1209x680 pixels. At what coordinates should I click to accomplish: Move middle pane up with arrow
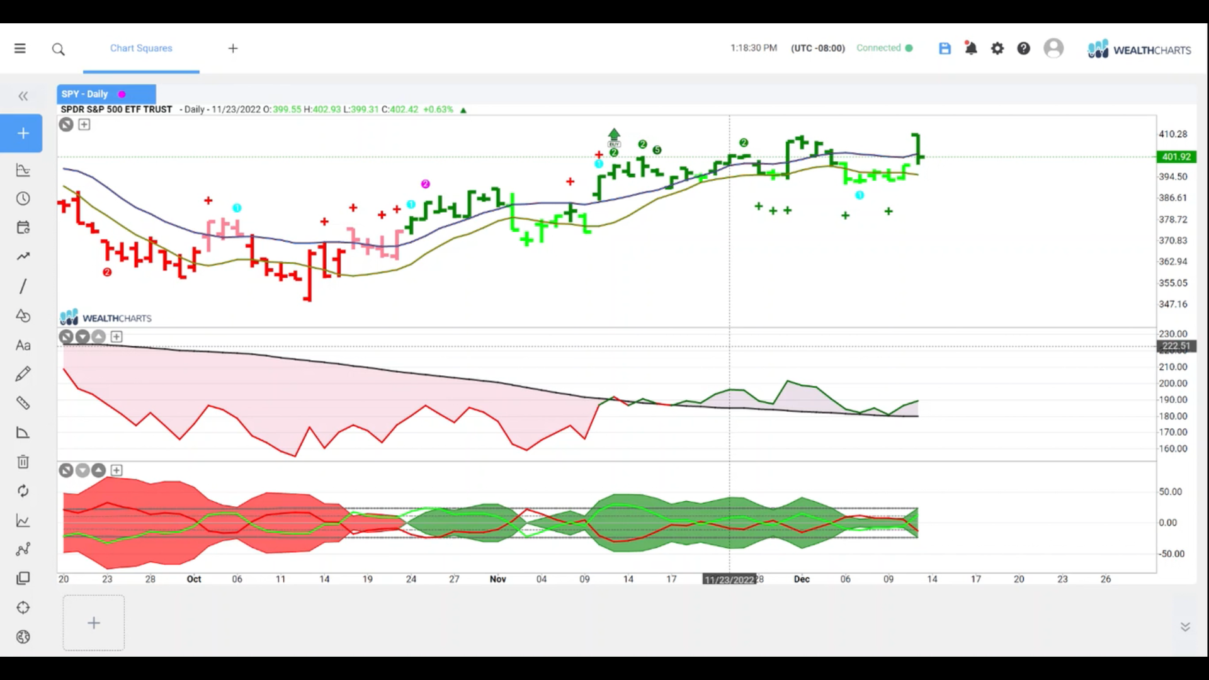coord(99,337)
